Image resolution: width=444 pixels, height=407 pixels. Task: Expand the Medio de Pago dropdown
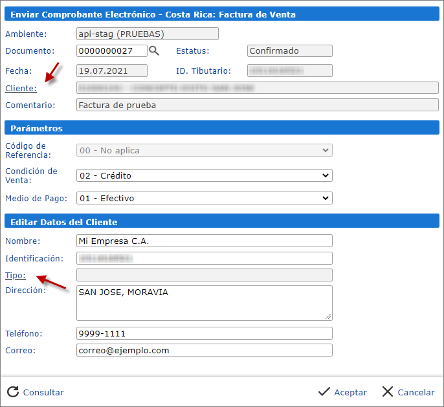[204, 198]
